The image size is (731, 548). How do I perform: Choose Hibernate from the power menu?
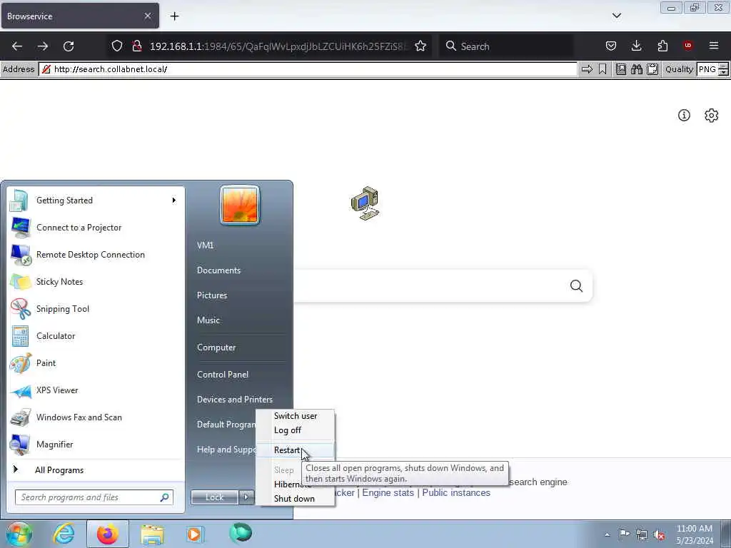click(x=292, y=484)
